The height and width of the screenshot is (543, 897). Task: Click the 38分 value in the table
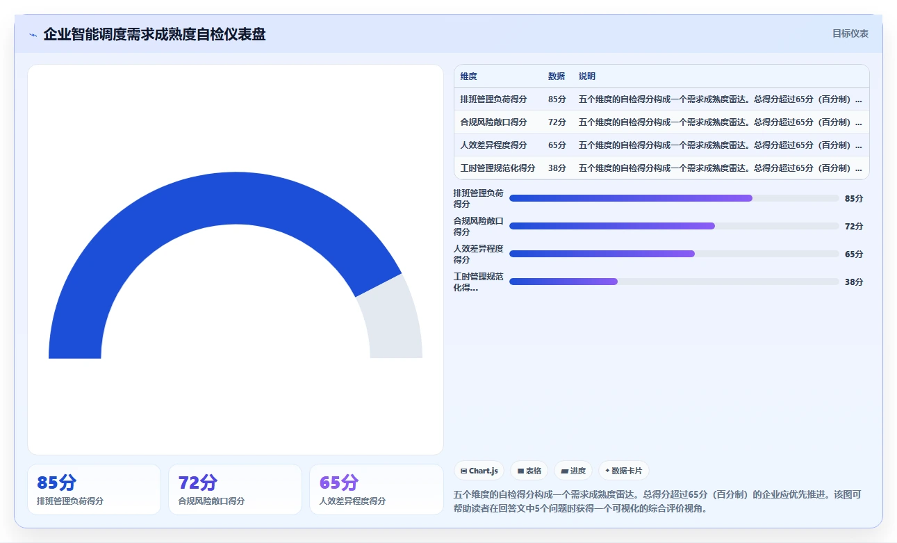(557, 168)
